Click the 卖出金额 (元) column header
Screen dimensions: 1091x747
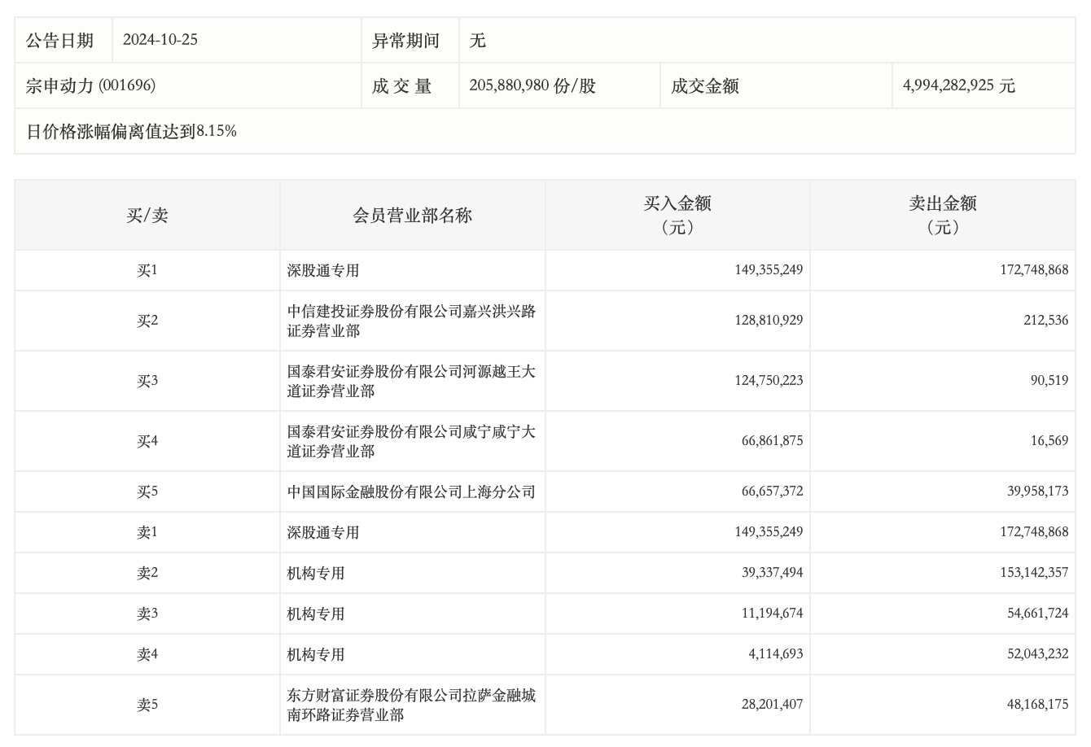(942, 216)
